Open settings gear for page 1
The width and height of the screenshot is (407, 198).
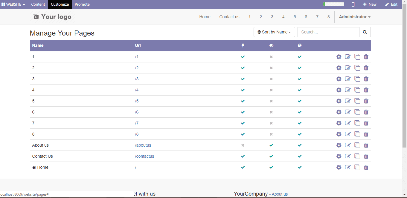tap(339, 57)
